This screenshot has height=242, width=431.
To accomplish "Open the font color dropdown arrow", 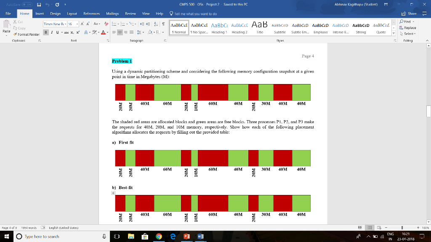I will click(x=108, y=32).
